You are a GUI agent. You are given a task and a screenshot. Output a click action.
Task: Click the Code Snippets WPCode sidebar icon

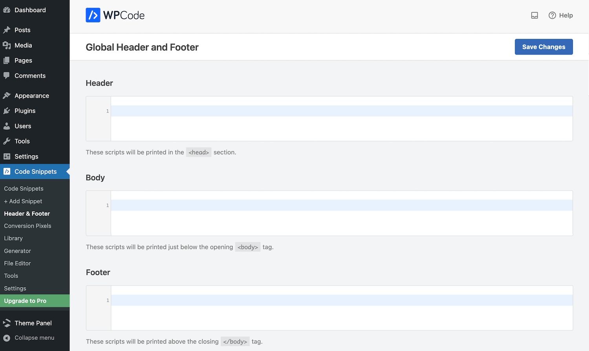[7, 172]
